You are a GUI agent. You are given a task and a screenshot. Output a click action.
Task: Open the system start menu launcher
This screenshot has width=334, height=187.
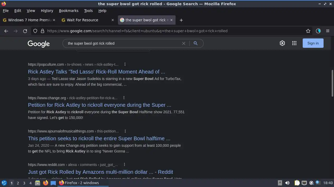[4, 183]
